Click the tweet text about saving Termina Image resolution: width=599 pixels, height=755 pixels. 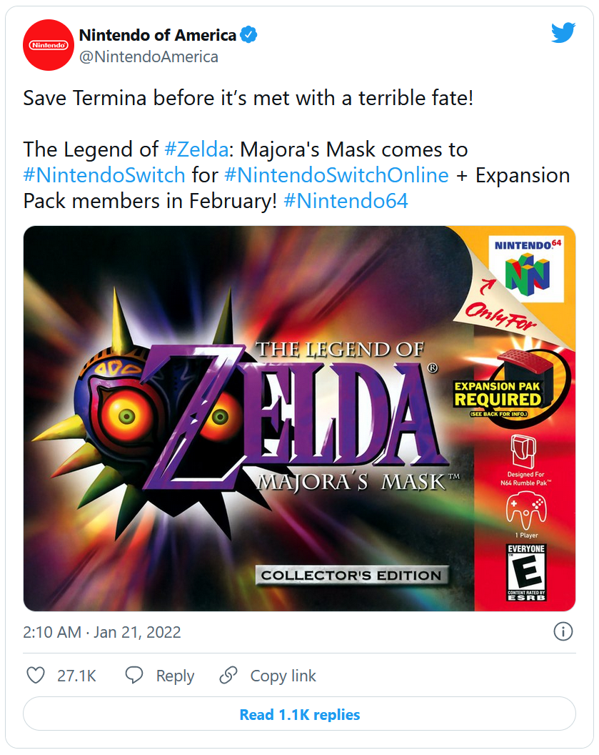point(248,98)
